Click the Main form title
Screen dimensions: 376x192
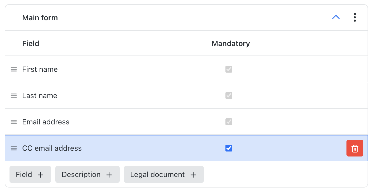40,18
